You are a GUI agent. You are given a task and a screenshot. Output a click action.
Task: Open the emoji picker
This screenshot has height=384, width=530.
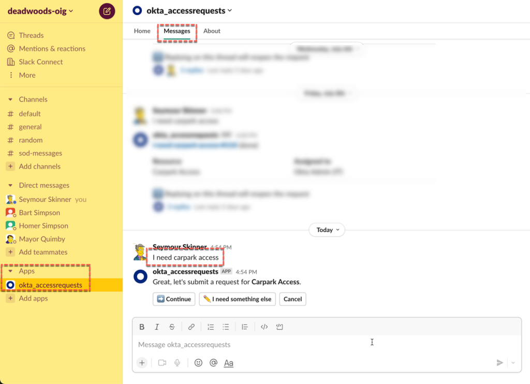pyautogui.click(x=198, y=363)
